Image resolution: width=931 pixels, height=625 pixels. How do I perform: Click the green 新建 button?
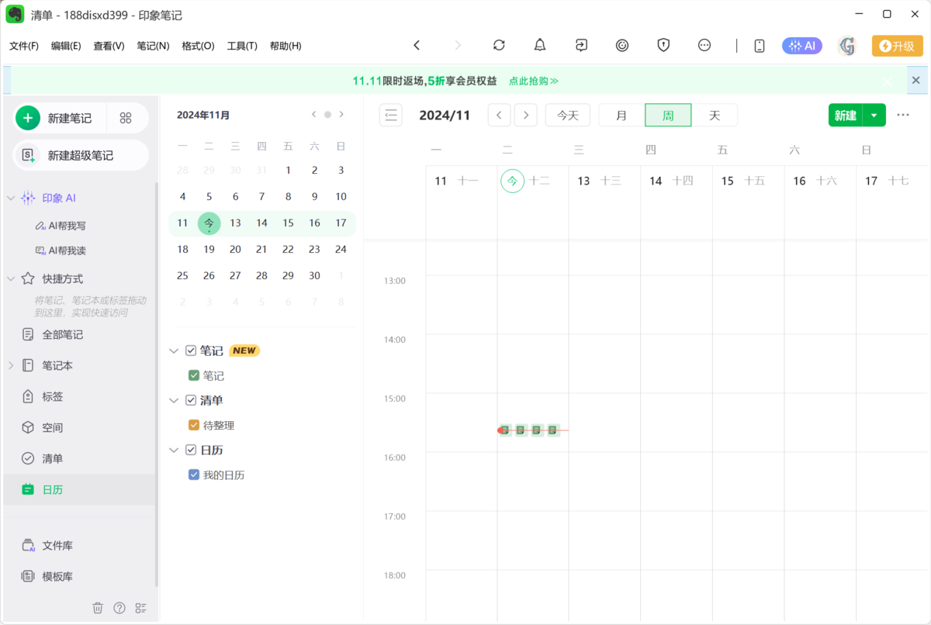point(845,116)
